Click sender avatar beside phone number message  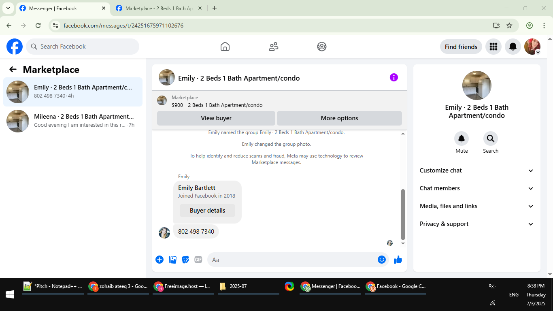coord(164,233)
